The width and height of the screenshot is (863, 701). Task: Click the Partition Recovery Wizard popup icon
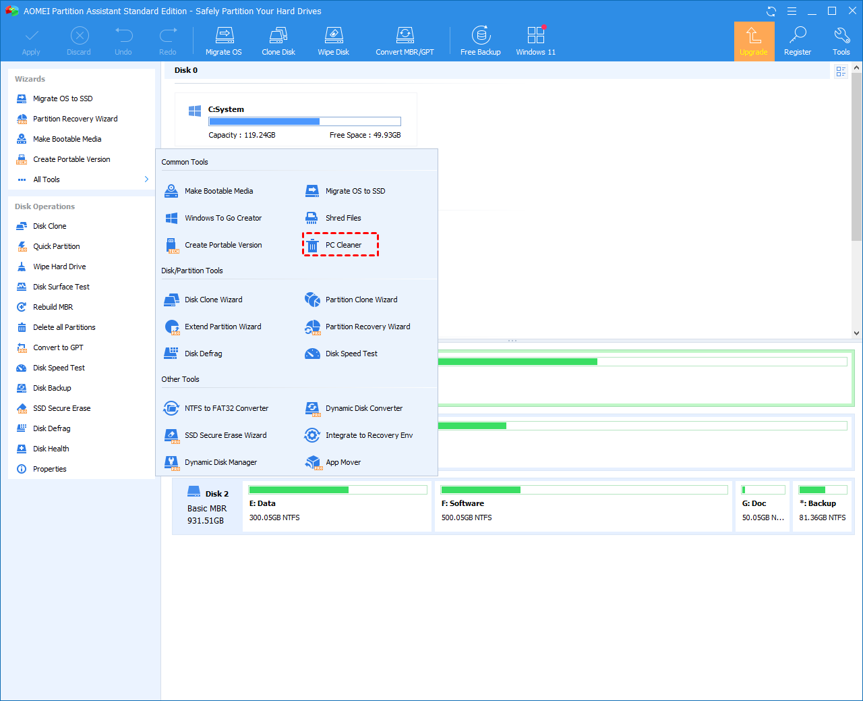click(312, 327)
